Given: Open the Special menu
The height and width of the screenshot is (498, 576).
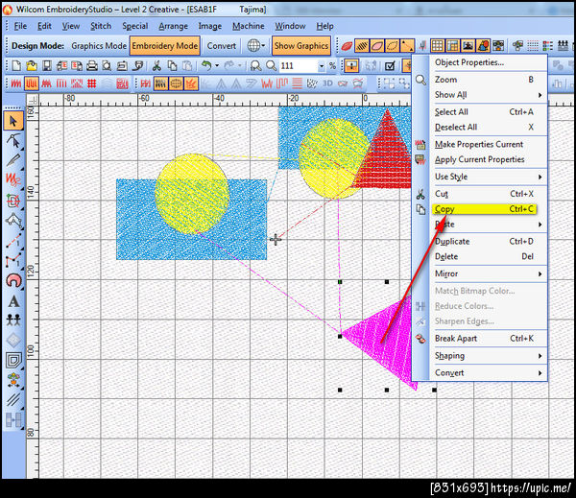Looking at the screenshot, I should 135,26.
